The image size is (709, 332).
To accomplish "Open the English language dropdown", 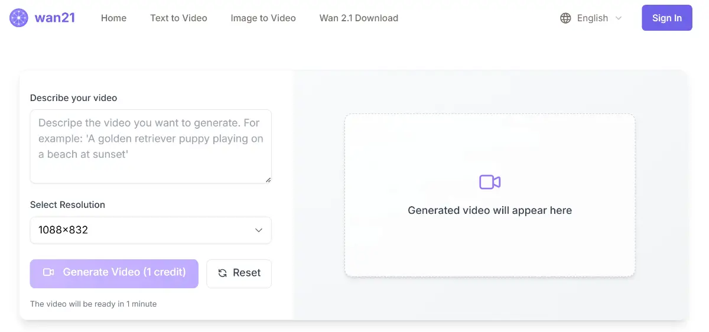I will pos(592,18).
